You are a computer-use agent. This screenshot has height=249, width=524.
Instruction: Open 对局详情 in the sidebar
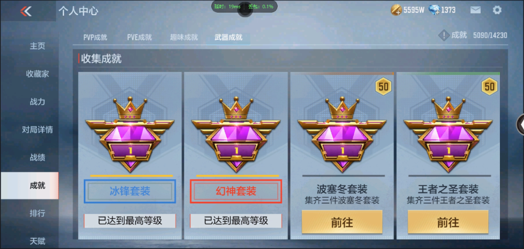(x=37, y=129)
